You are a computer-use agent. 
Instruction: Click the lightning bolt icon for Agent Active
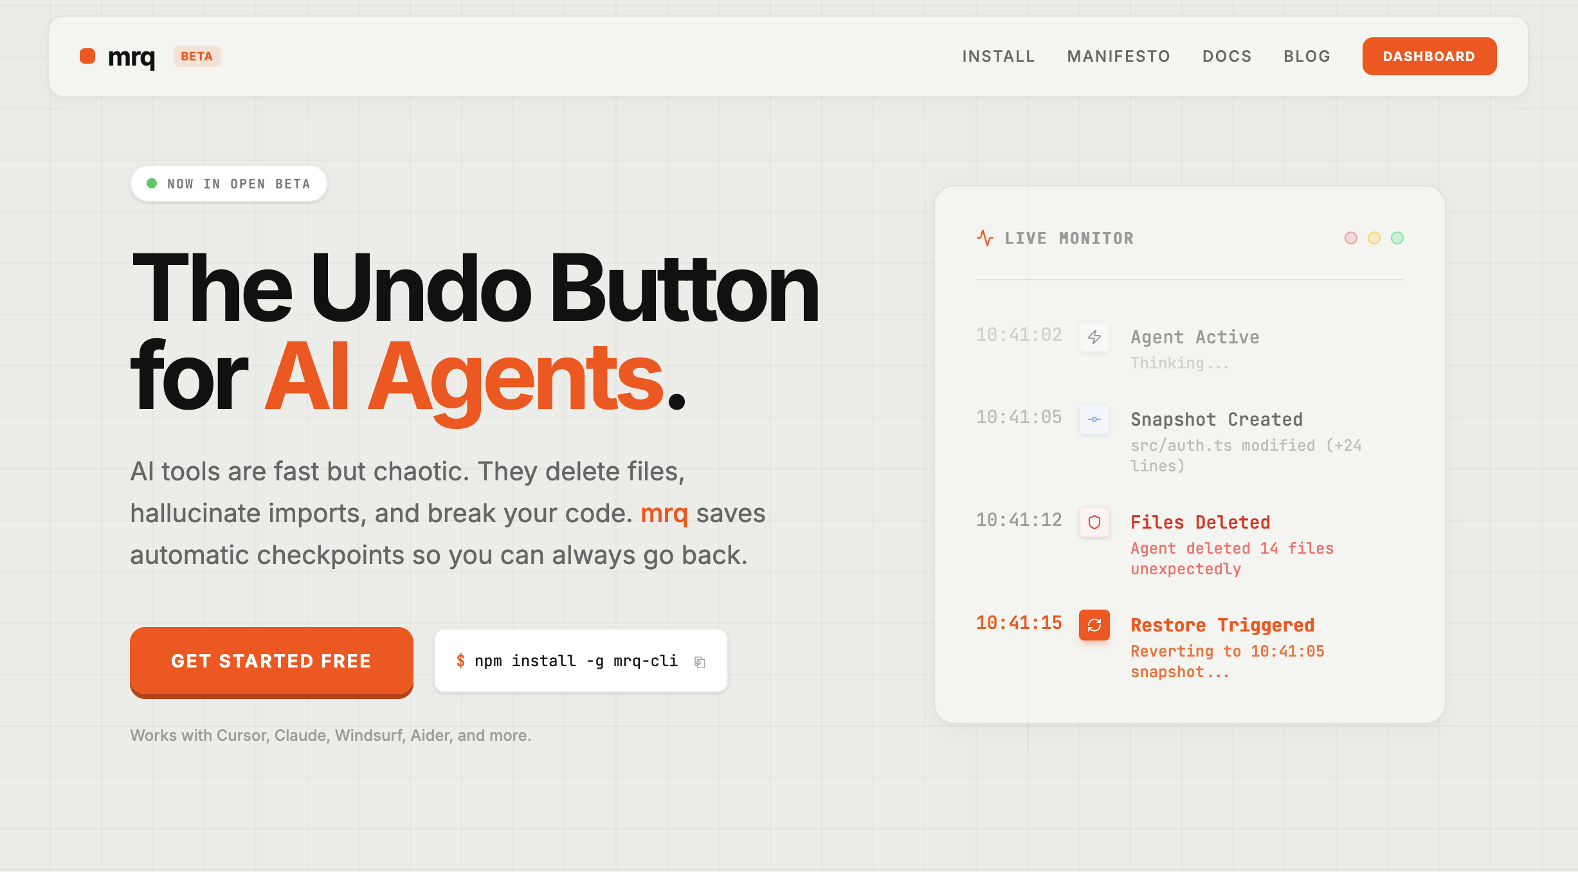tap(1094, 337)
